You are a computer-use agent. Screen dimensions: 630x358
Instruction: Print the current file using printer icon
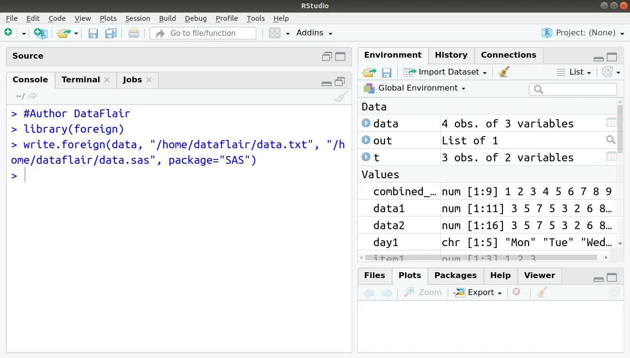[x=134, y=33]
